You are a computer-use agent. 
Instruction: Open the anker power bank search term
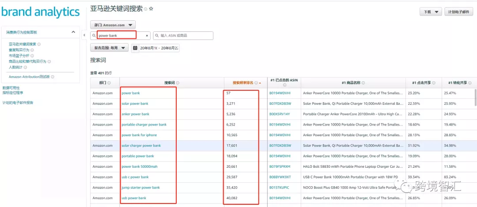[136, 114]
